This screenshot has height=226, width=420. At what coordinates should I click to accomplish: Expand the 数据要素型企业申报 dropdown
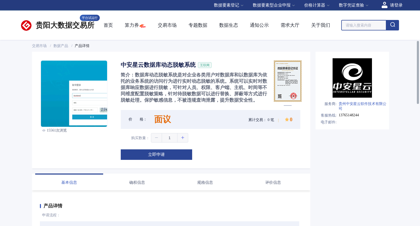pyautogui.click(x=274, y=5)
